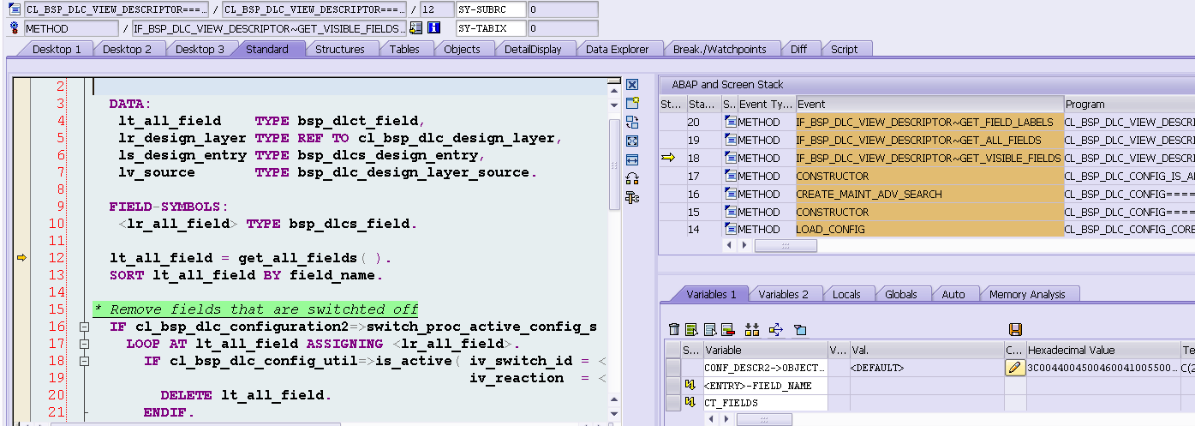Click the second icon in Variables toolbar
Viewport: 1195px width, 426px height.
click(691, 329)
